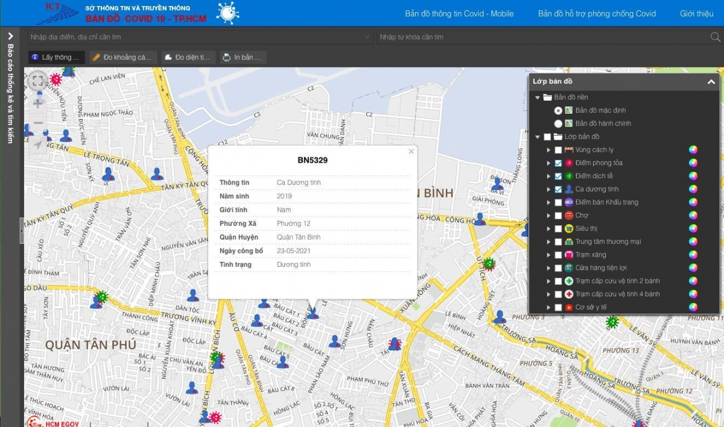This screenshot has height=427, width=724.
Task: Click the In bản đồ print button
Action: (243, 58)
